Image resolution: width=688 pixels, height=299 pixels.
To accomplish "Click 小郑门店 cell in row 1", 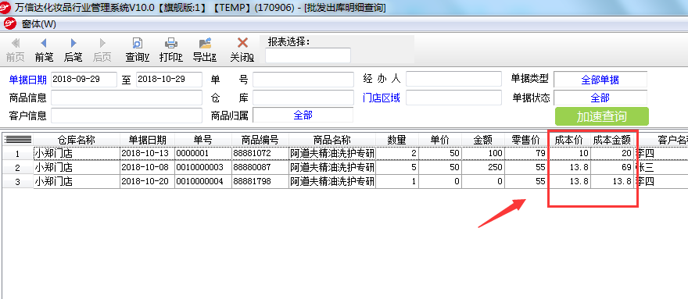I will point(77,154).
